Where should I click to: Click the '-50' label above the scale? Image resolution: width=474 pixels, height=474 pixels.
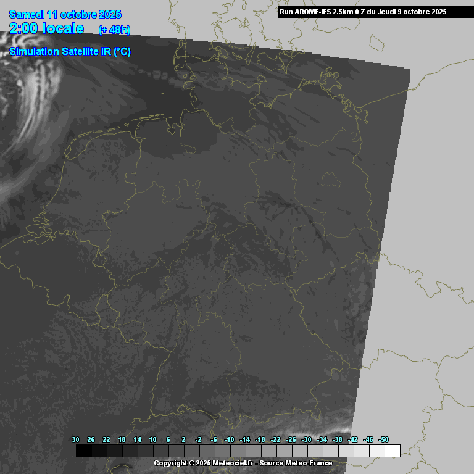pyautogui.click(x=383, y=439)
